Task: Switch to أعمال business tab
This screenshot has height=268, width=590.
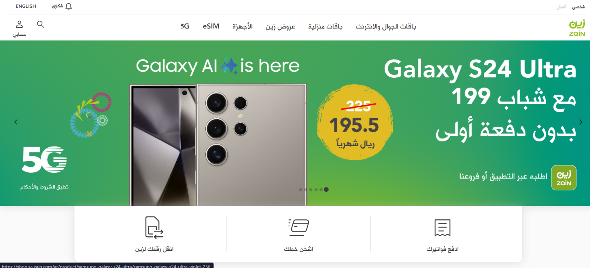Action: (x=561, y=7)
